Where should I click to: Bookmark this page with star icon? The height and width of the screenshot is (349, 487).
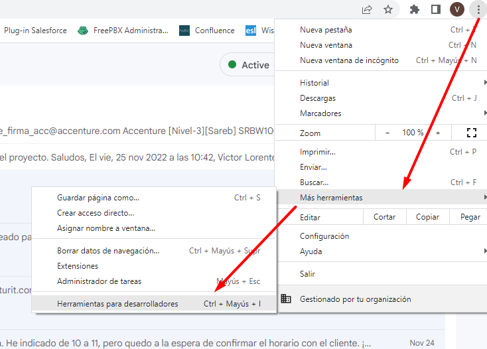(x=388, y=9)
